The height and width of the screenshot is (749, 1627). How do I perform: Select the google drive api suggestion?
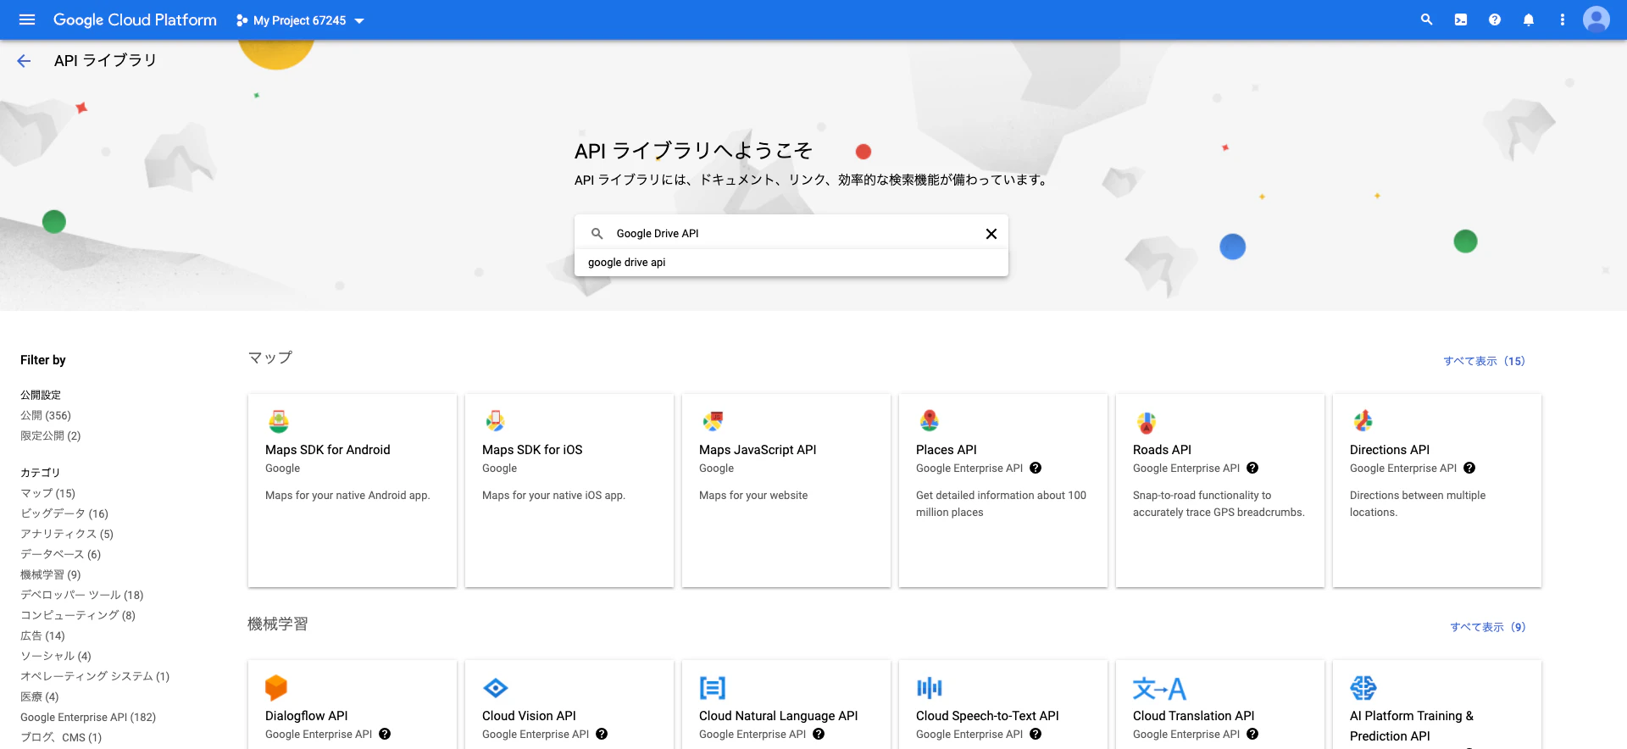791,263
